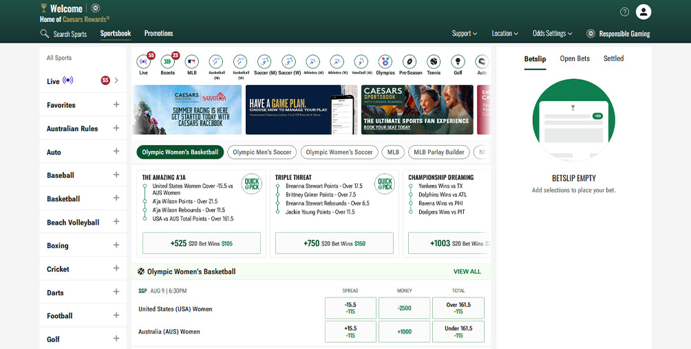The width and height of the screenshot is (691, 349).
Task: Open the Boosts icon
Action: point(167,62)
